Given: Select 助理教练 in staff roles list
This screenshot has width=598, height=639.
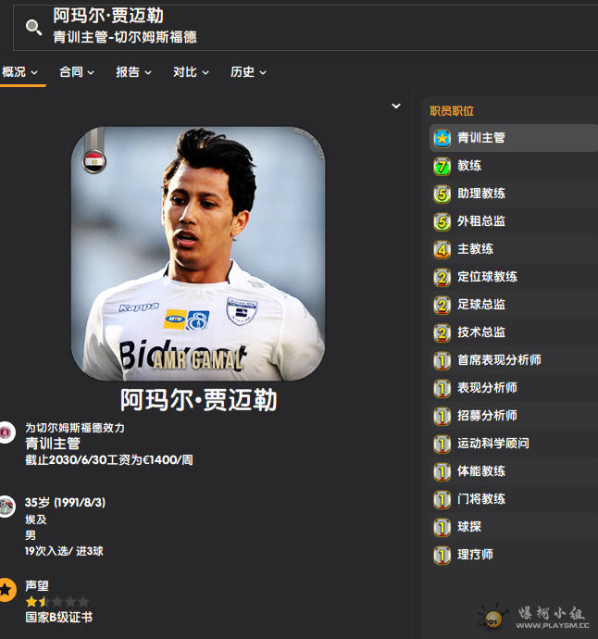Looking at the screenshot, I should [481, 194].
